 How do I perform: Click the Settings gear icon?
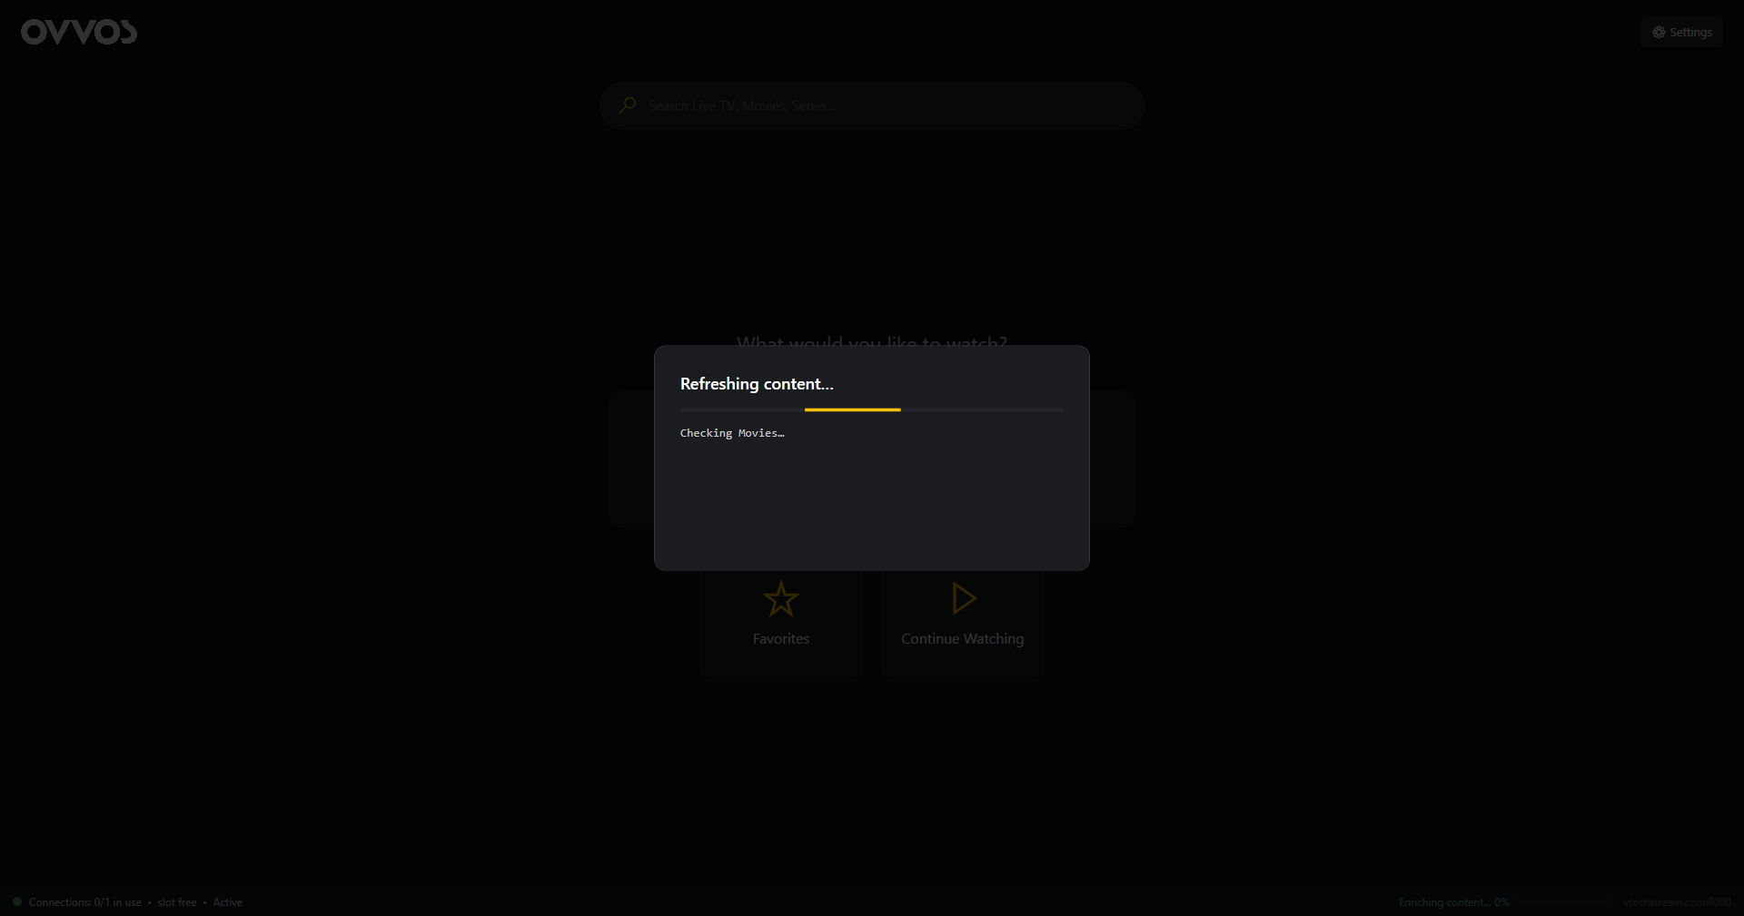pos(1659,32)
